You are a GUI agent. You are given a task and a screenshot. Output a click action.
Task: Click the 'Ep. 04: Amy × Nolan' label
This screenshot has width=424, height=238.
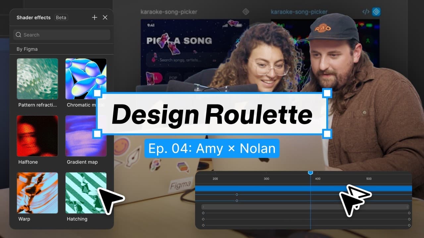point(212,148)
